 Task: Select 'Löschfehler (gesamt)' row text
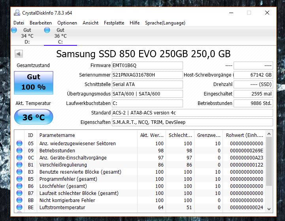click(63, 186)
